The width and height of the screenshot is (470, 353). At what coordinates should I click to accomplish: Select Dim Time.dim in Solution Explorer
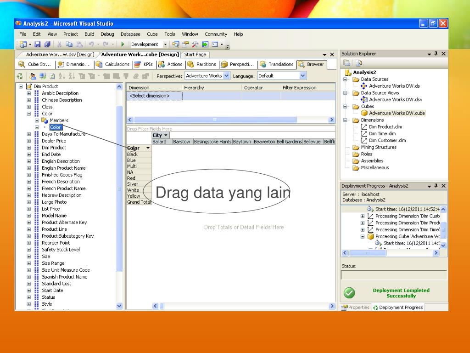point(382,134)
